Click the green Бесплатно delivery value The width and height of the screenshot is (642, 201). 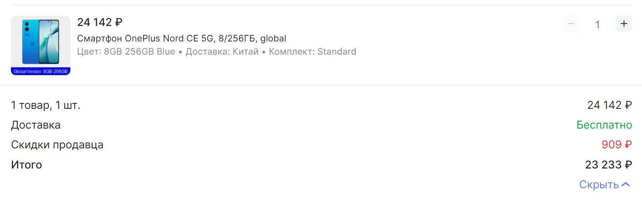(x=604, y=125)
